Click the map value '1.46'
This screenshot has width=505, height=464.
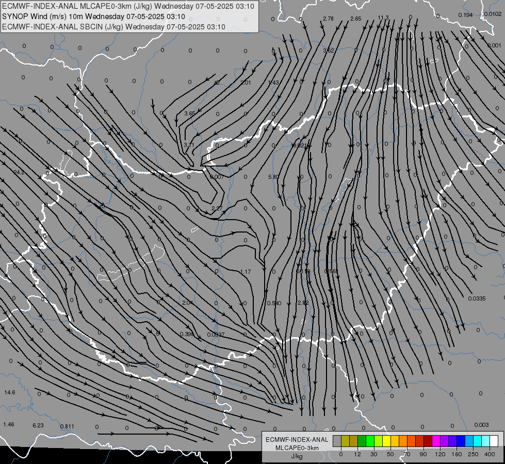(x=9, y=424)
